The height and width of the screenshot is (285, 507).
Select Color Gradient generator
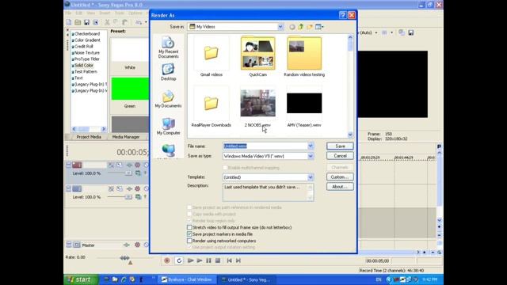(x=87, y=40)
